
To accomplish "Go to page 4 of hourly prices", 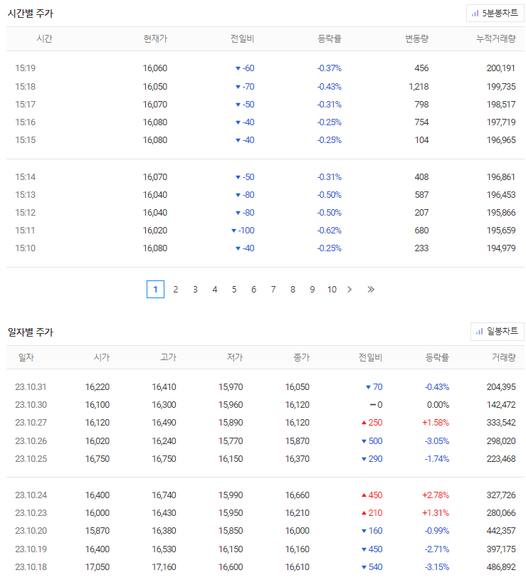I will coord(214,289).
